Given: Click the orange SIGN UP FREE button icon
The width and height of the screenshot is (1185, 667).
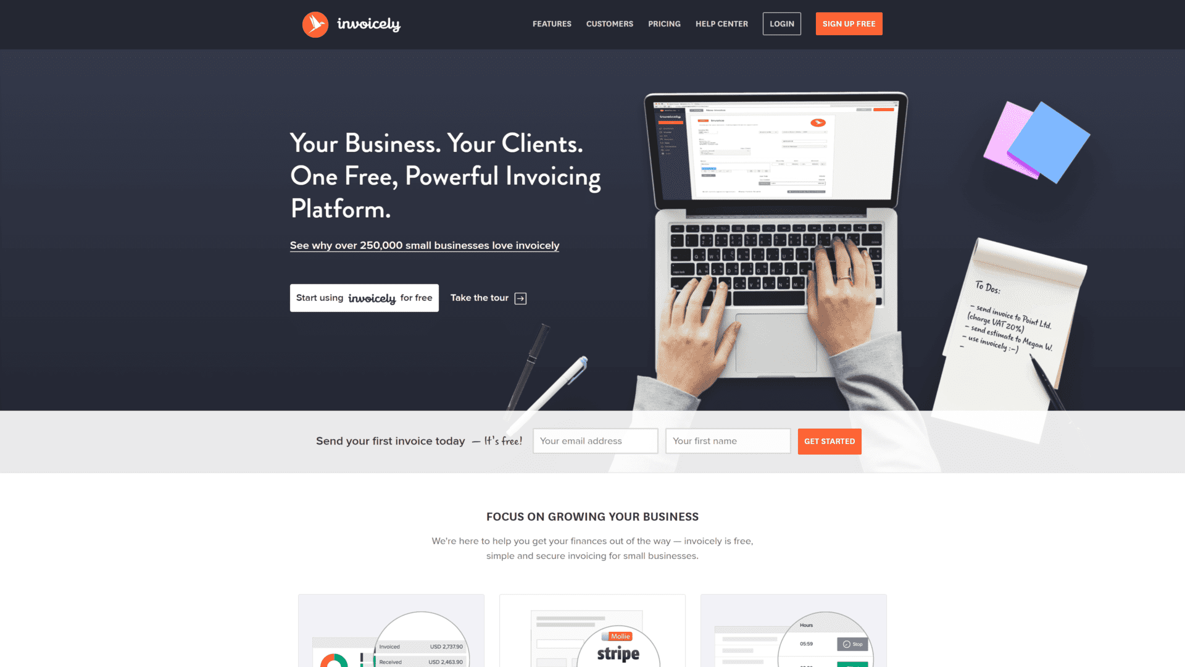Looking at the screenshot, I should [x=849, y=23].
